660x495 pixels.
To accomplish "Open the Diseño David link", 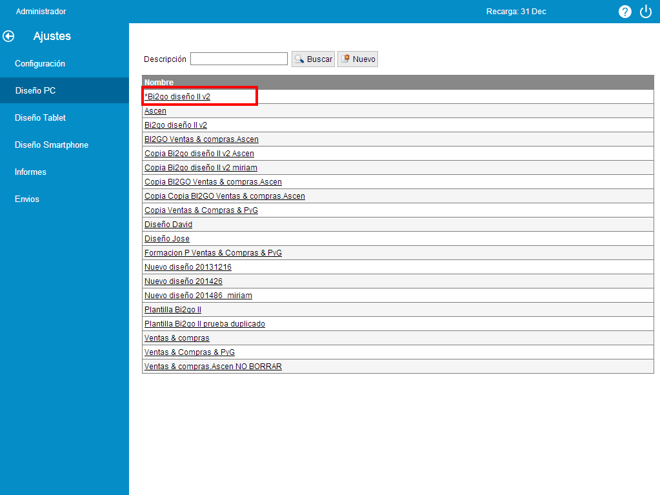I will pyautogui.click(x=168, y=225).
